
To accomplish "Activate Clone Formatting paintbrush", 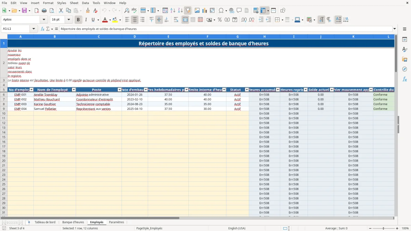I will [x=88, y=11].
